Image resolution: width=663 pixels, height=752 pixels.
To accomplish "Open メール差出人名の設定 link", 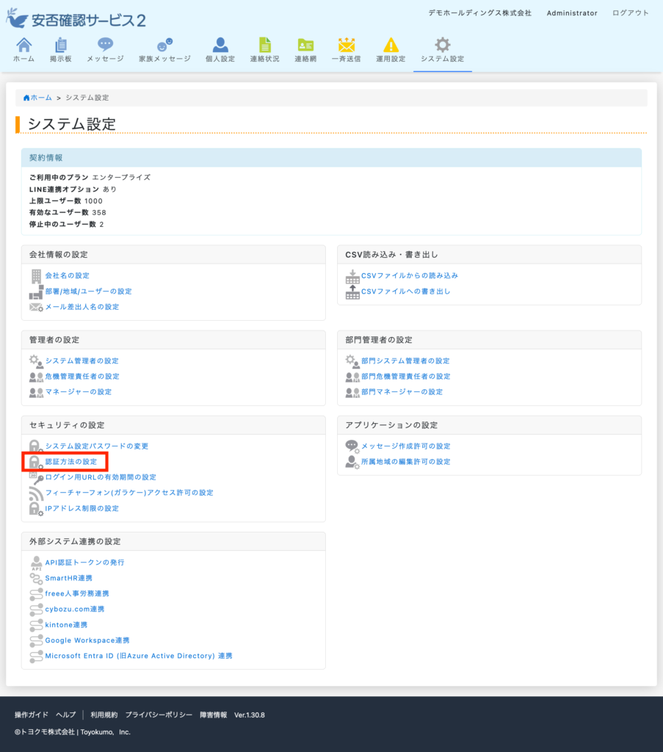I will [x=82, y=307].
